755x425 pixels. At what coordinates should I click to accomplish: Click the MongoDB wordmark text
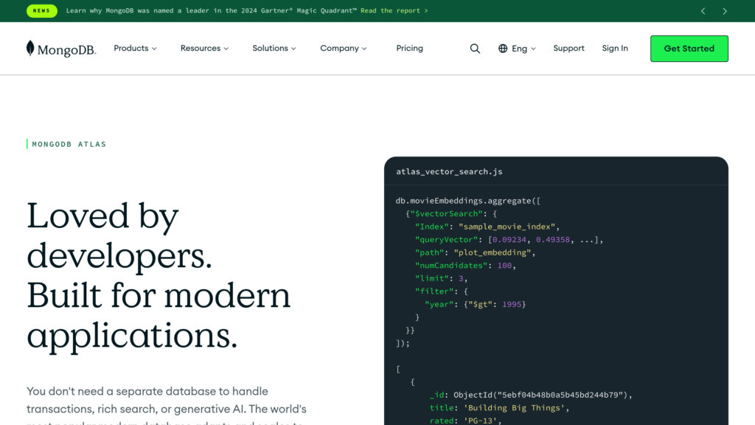pos(66,50)
